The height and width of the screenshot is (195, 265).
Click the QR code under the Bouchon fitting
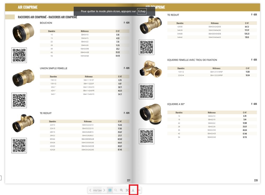point(19,55)
